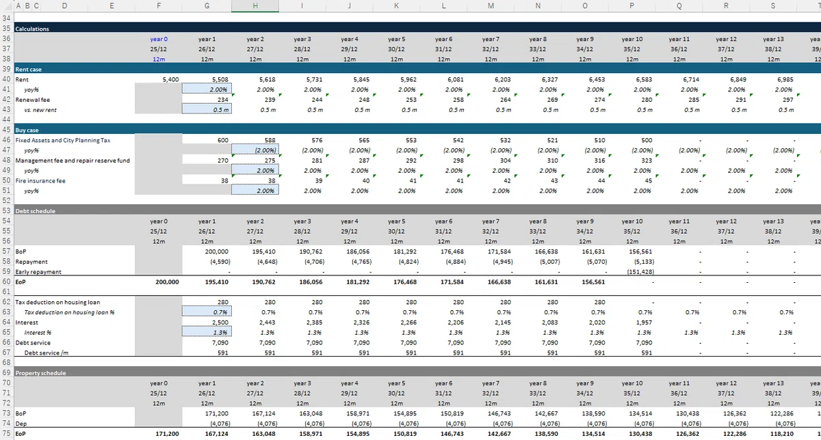
Task: Select the rent value 6,081 for year 6
Action: click(x=443, y=79)
